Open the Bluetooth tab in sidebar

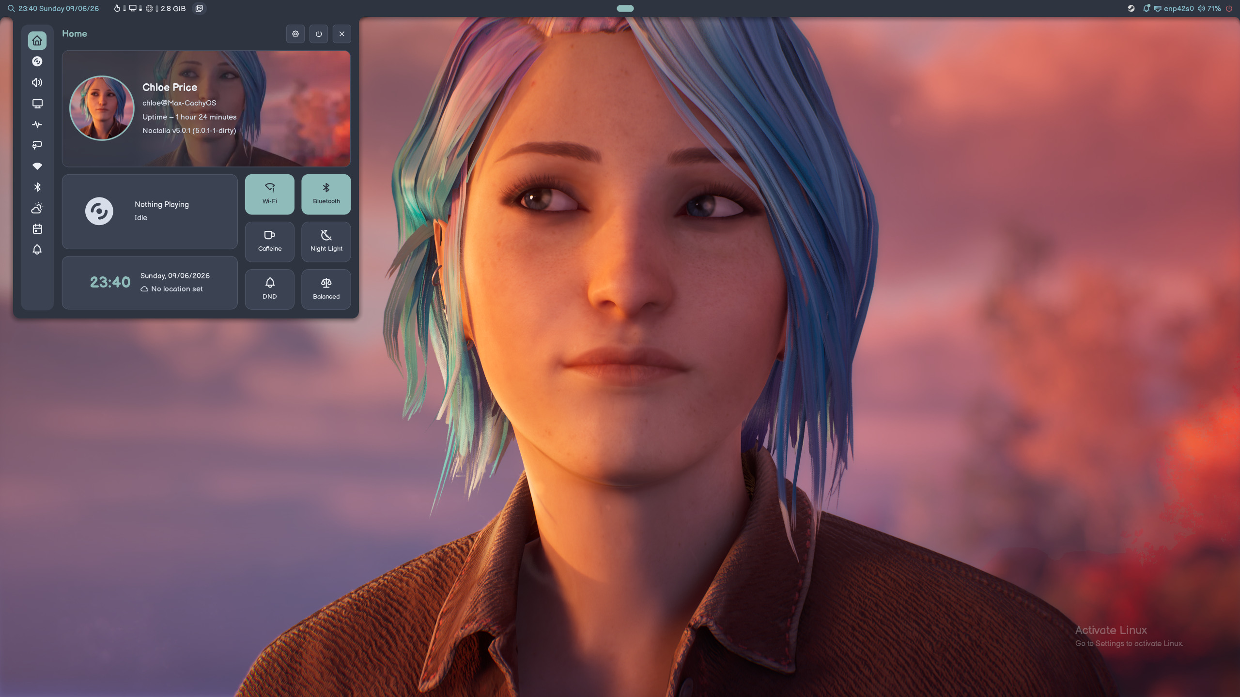[37, 187]
